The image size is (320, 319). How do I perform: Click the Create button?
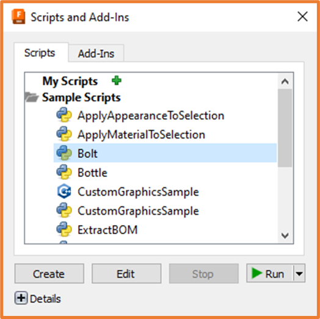(49, 273)
